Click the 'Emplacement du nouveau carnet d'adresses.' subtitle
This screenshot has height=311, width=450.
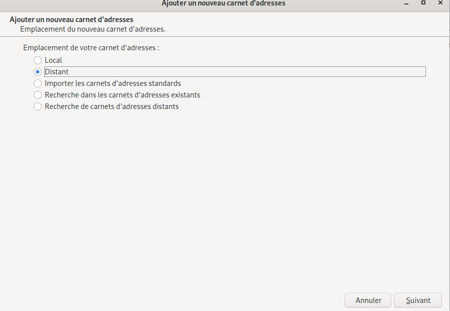coord(93,29)
